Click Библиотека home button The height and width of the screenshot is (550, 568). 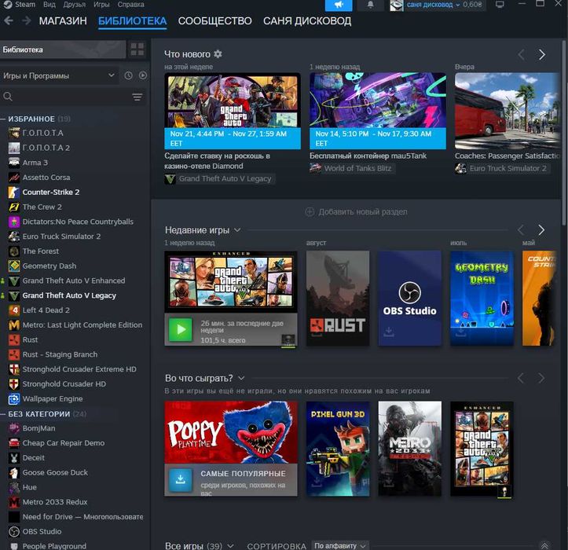[63, 49]
